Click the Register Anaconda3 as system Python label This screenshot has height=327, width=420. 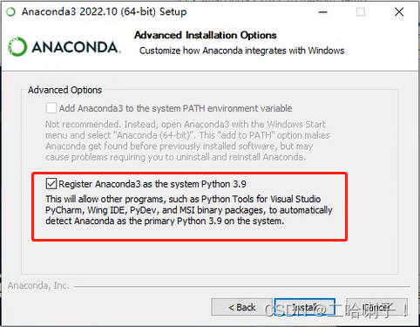pos(152,184)
